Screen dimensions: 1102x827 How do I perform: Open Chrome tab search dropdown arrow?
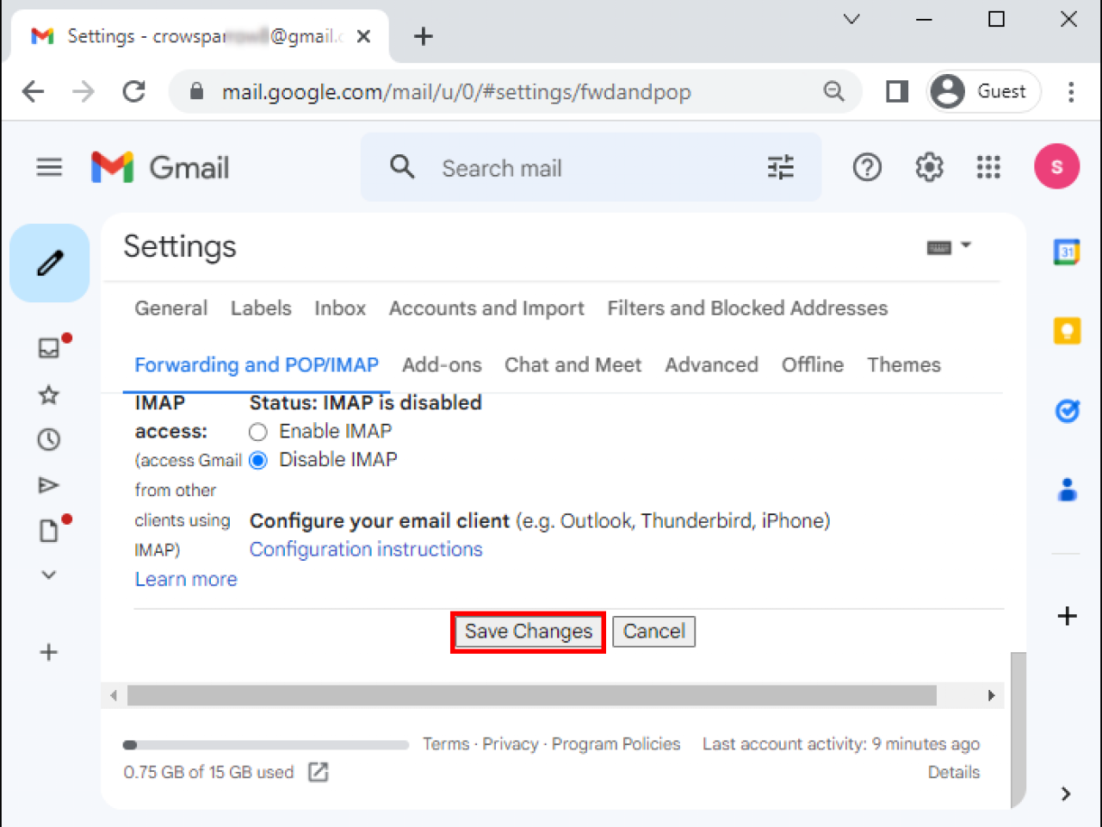[x=851, y=19]
